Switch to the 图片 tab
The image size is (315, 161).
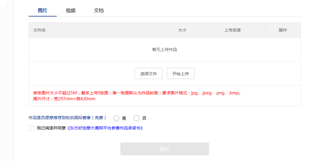[x=43, y=11]
